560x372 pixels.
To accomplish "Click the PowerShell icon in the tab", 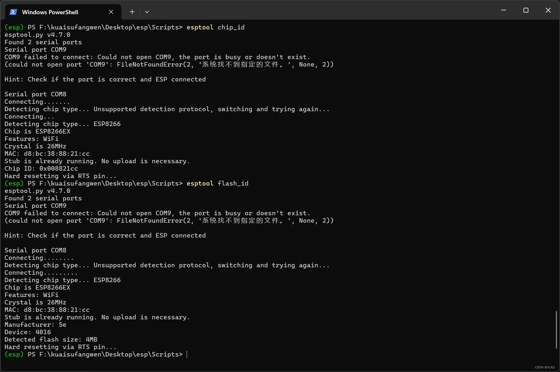I will point(13,12).
